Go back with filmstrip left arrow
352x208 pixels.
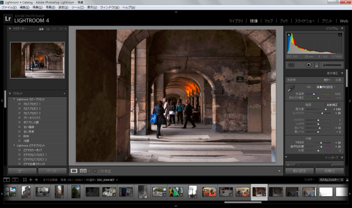coord(31,180)
